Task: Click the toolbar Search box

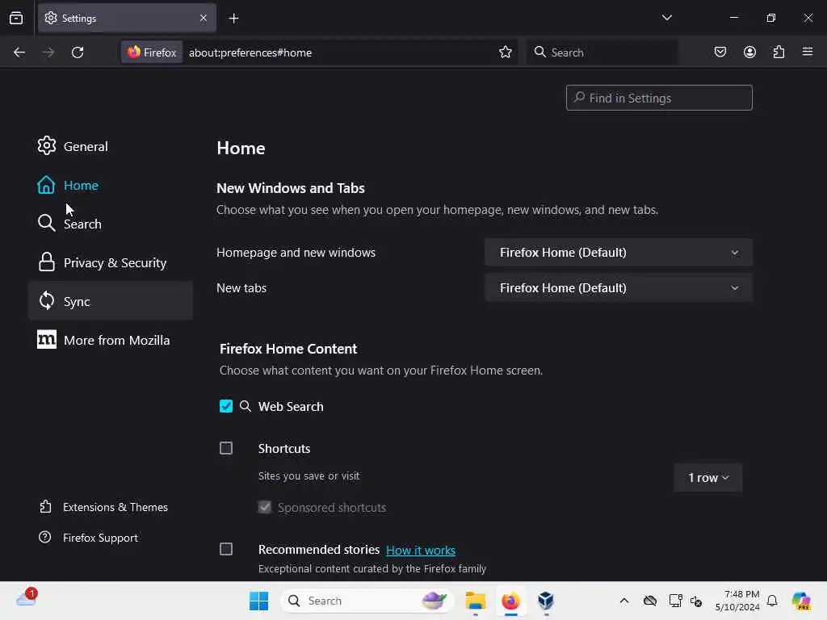Action: (602, 52)
